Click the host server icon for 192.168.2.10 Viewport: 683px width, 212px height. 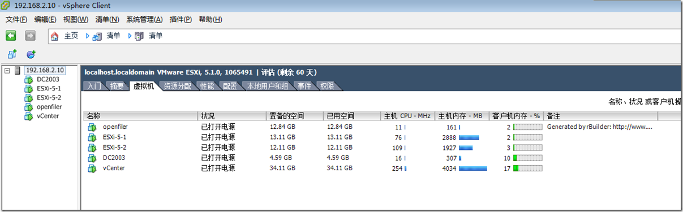(18, 71)
